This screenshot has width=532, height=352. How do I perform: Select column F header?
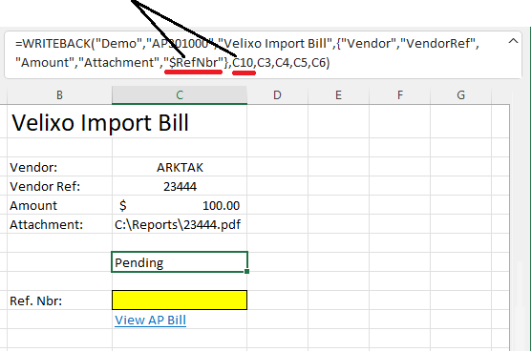pos(399,95)
